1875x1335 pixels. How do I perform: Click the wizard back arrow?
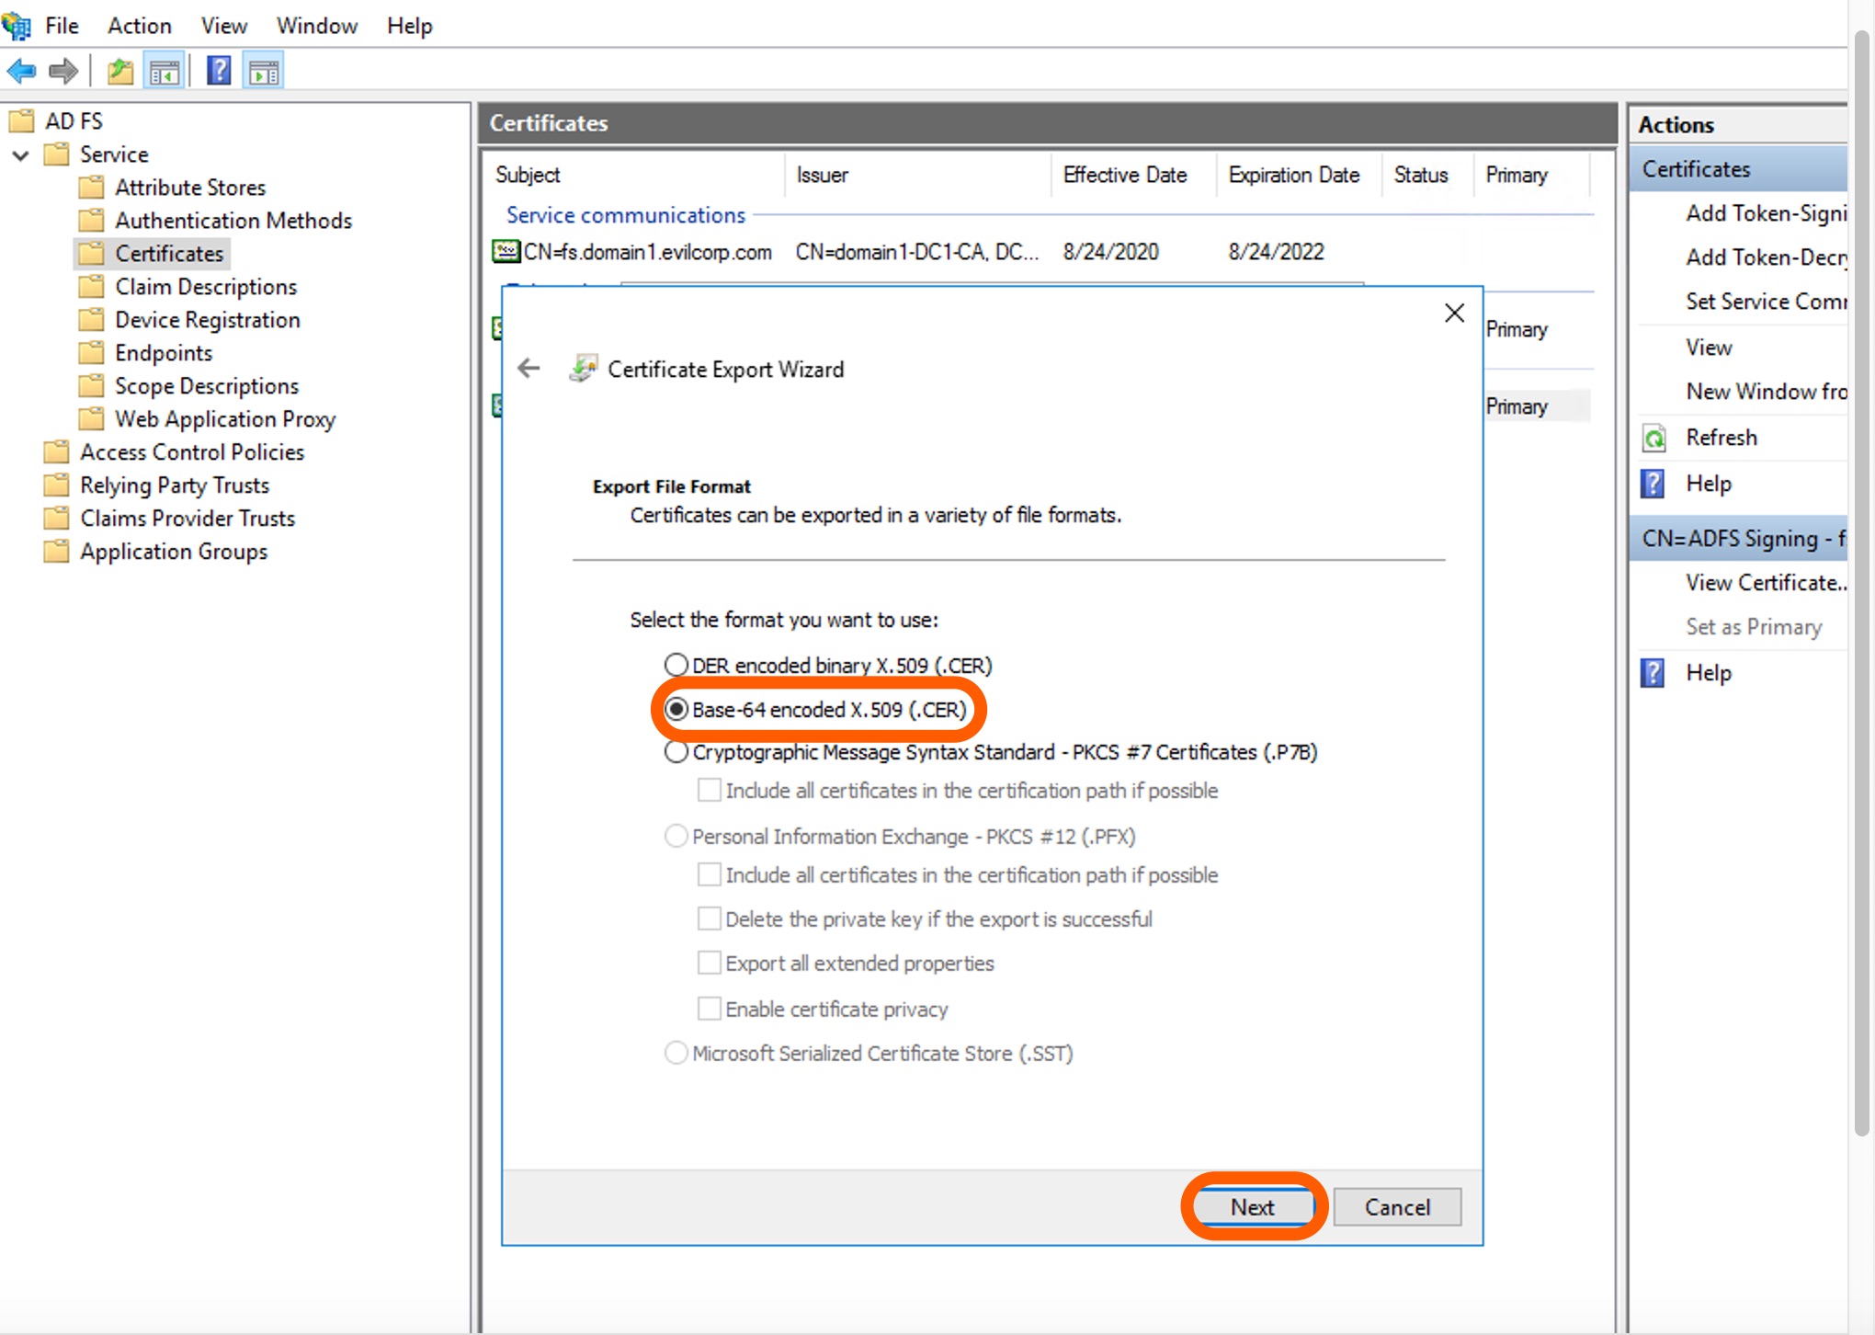click(x=528, y=369)
